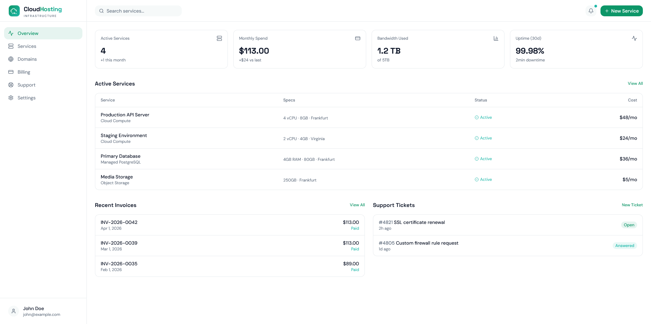Open the Support section in sidebar
The width and height of the screenshot is (651, 324).
[x=26, y=85]
